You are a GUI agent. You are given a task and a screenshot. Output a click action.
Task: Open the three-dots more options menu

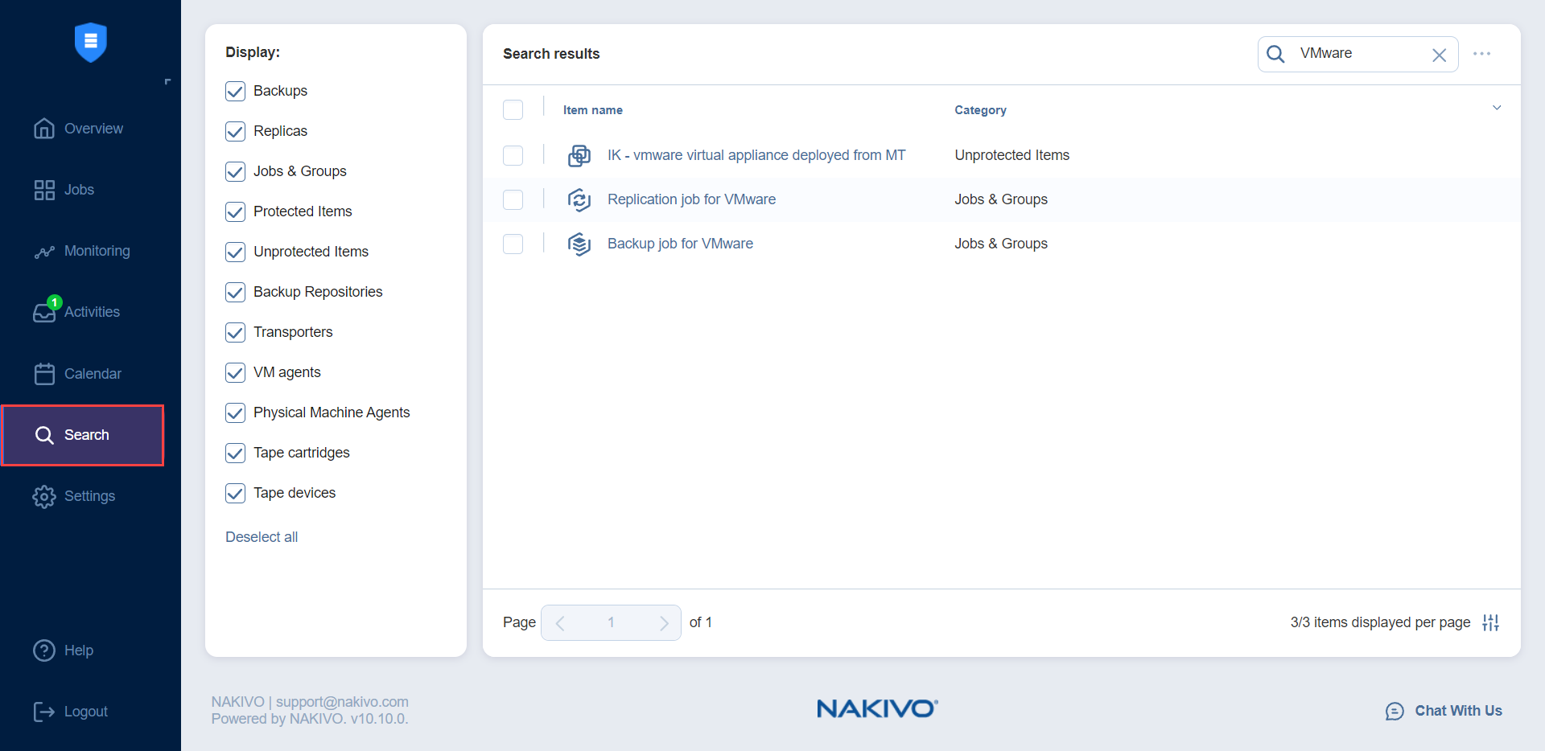[x=1482, y=54]
